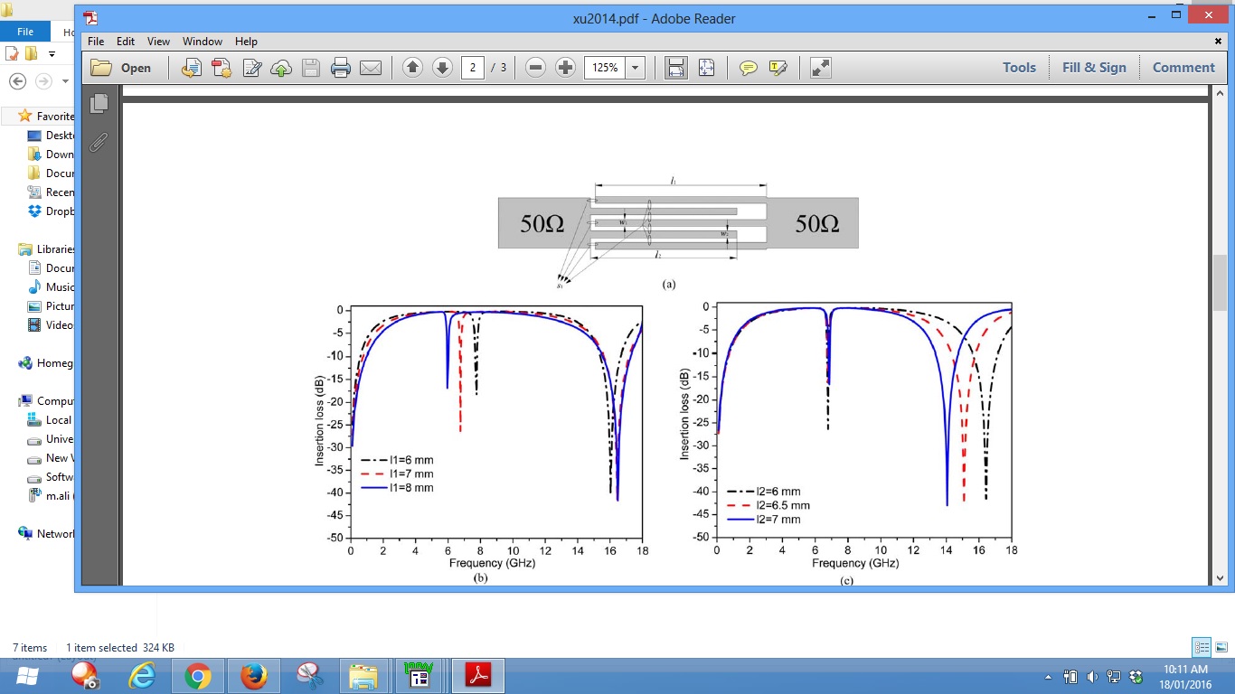Click the Send by email envelope icon

(371, 68)
